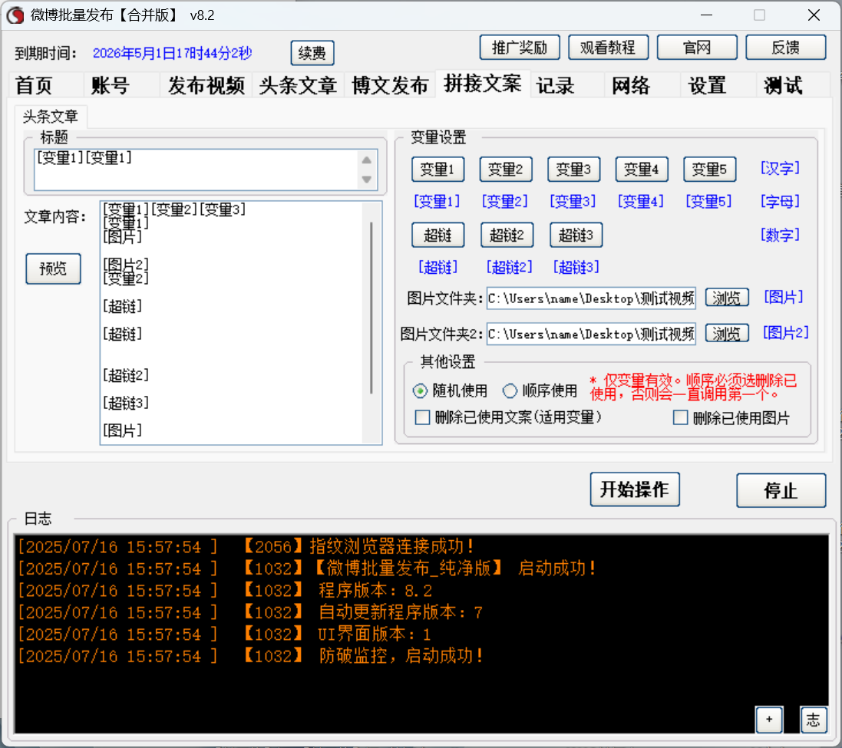Screen dimensions: 842x748
Task: Click the 开始操作 start button
Action: [x=635, y=489]
